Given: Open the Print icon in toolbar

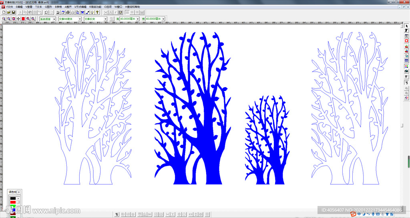Looking at the screenshot, I should [x=68, y=12].
